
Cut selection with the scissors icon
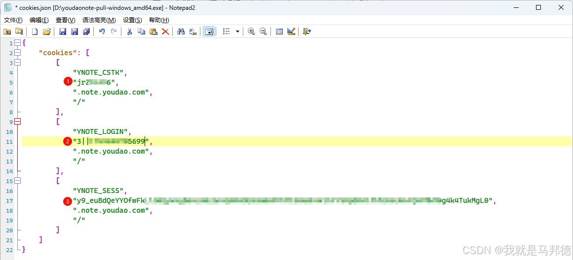pyautogui.click(x=129, y=32)
